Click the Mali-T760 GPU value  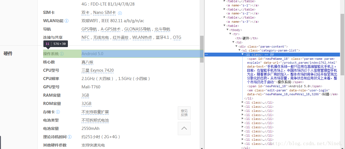pos(91,87)
